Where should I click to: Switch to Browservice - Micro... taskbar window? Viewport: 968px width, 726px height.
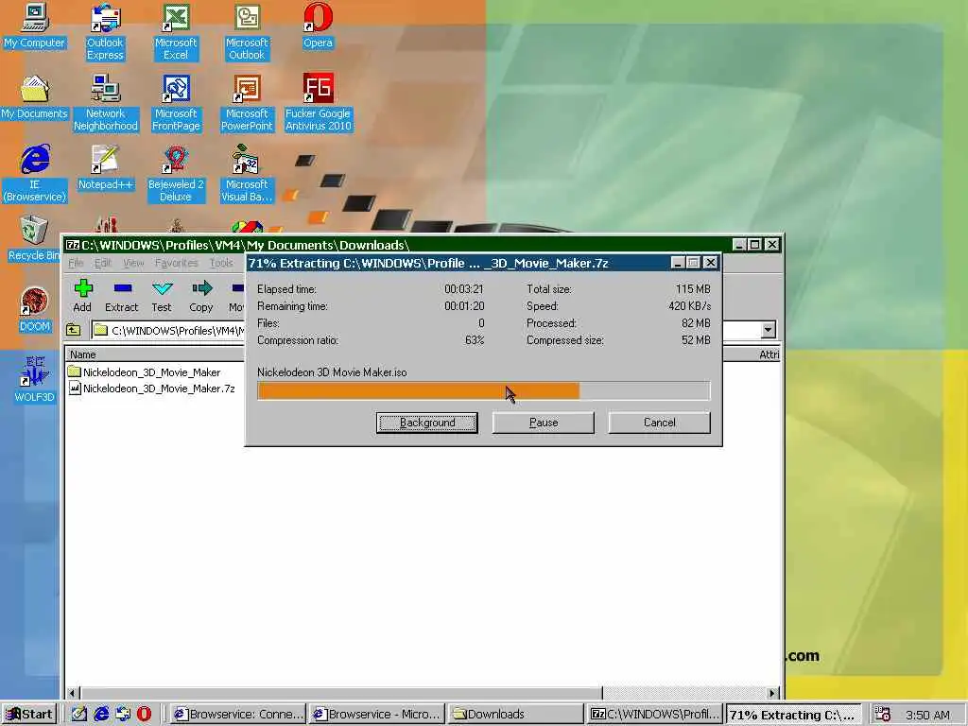[377, 715]
